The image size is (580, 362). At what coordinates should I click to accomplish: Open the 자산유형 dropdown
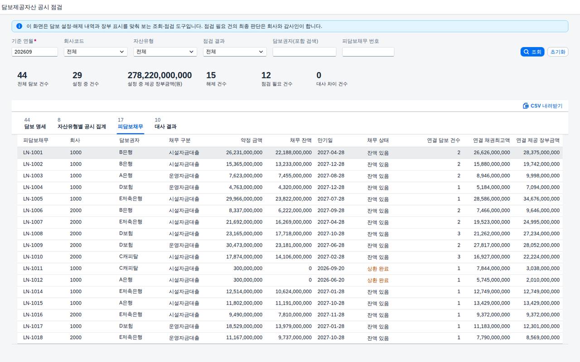[x=165, y=52]
